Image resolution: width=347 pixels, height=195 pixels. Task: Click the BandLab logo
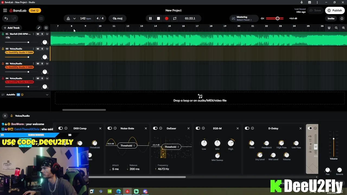pyautogui.click(x=18, y=11)
